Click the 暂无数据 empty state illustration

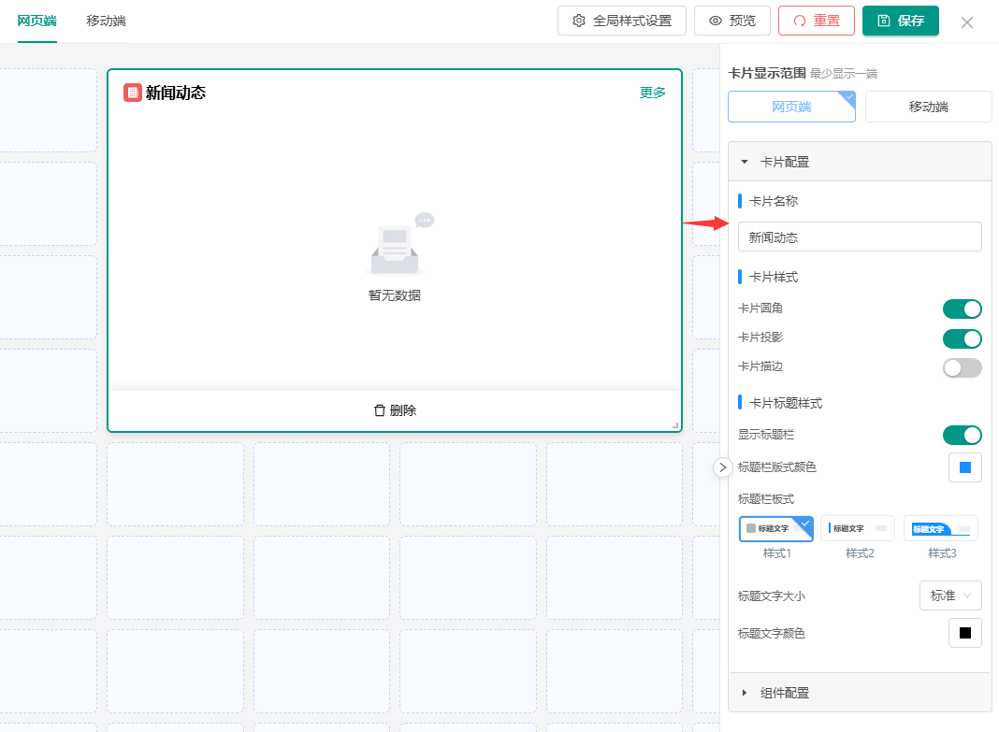399,245
